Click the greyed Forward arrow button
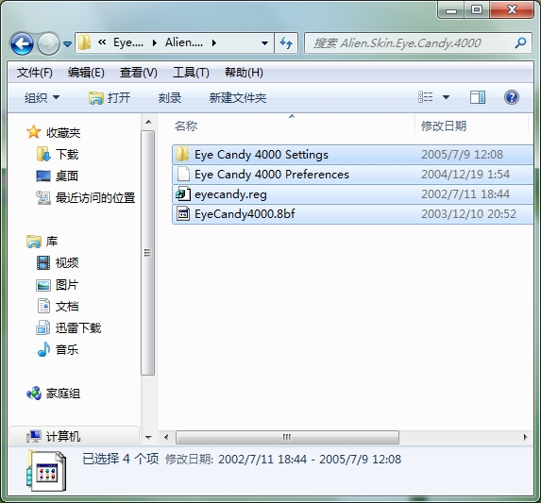Image resolution: width=541 pixels, height=503 pixels. (48, 43)
